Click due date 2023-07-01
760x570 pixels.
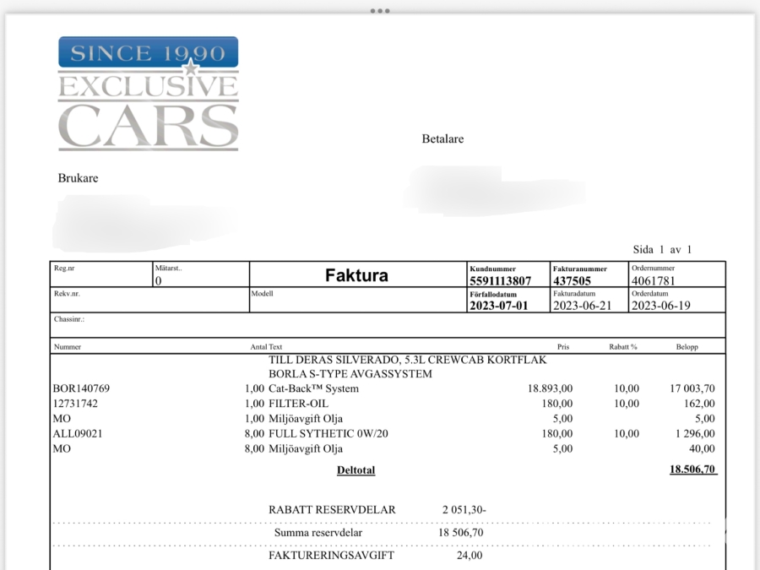click(x=498, y=306)
